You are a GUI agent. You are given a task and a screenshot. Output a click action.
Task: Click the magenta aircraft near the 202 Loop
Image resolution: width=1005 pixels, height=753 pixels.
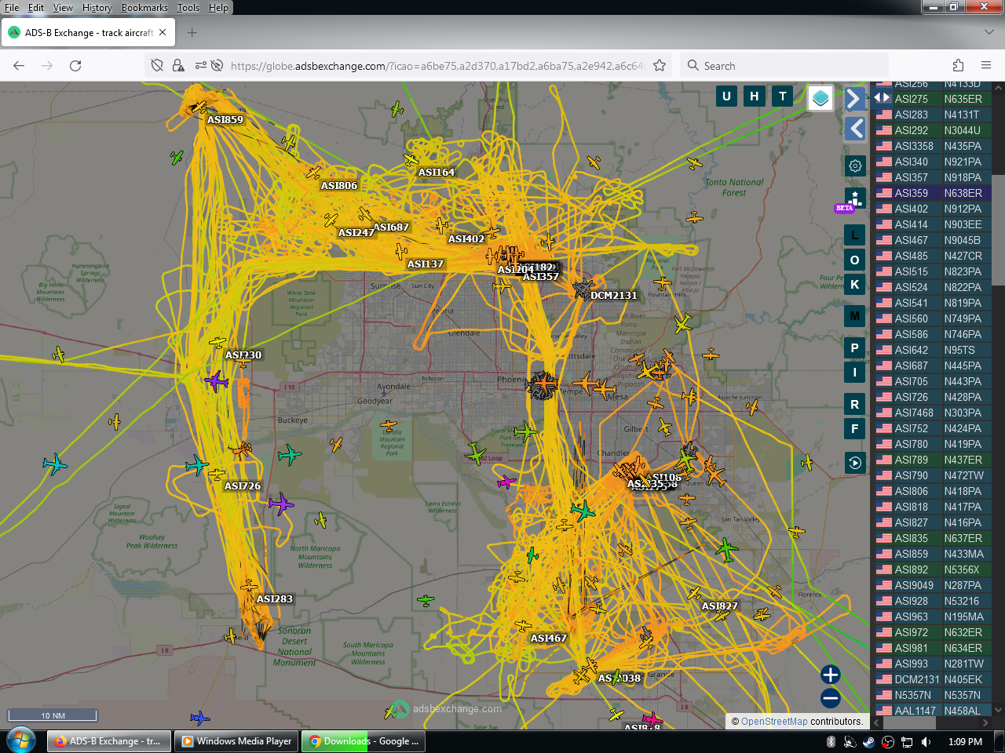click(507, 482)
